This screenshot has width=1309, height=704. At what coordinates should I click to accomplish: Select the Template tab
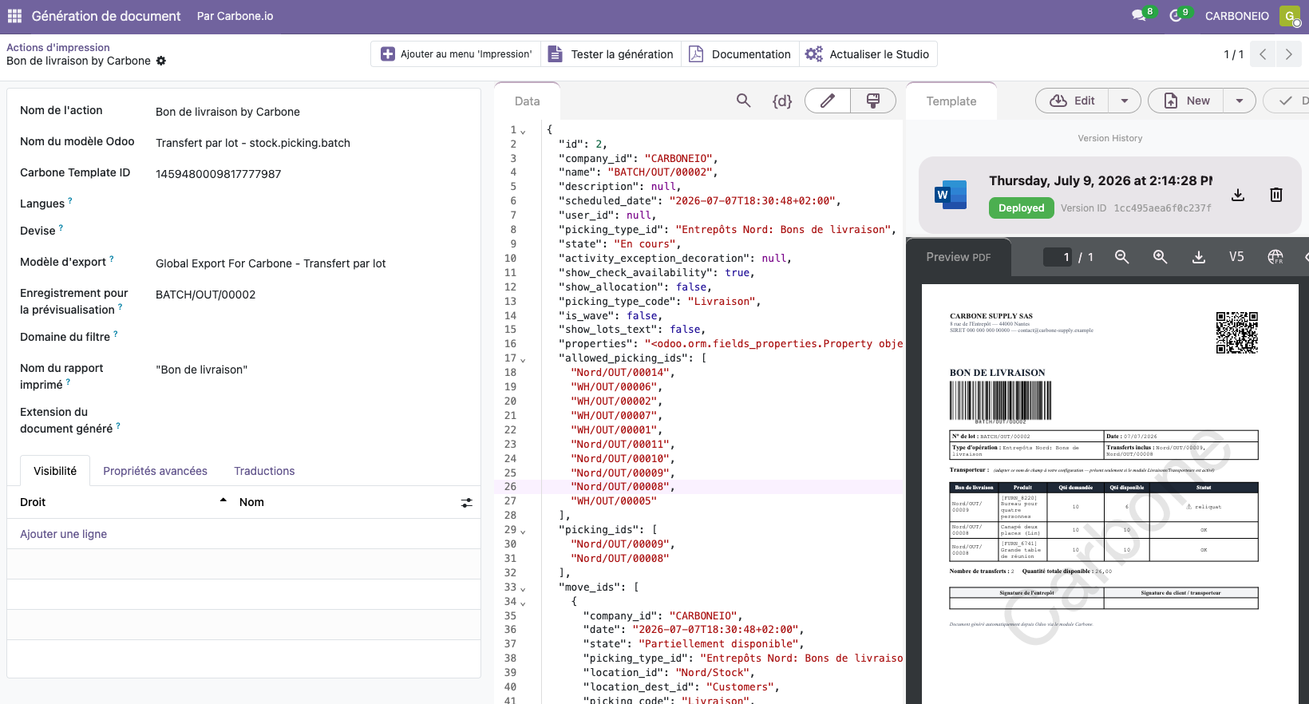951,101
